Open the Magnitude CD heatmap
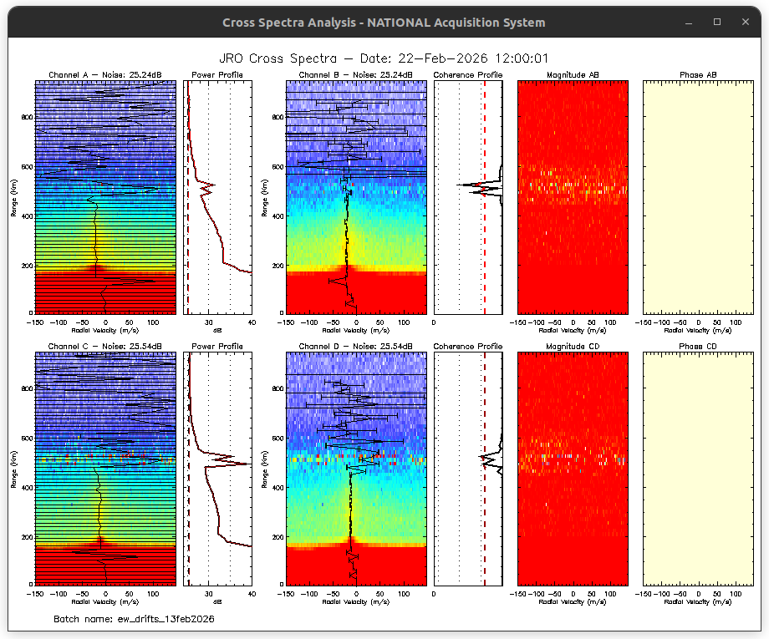The width and height of the screenshot is (769, 639). (573, 468)
